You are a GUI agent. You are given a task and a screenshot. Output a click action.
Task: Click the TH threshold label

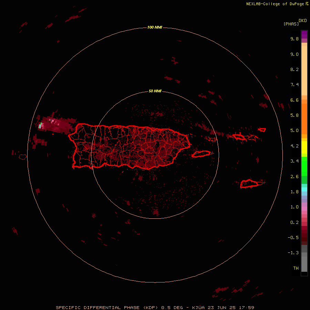(x=296, y=268)
